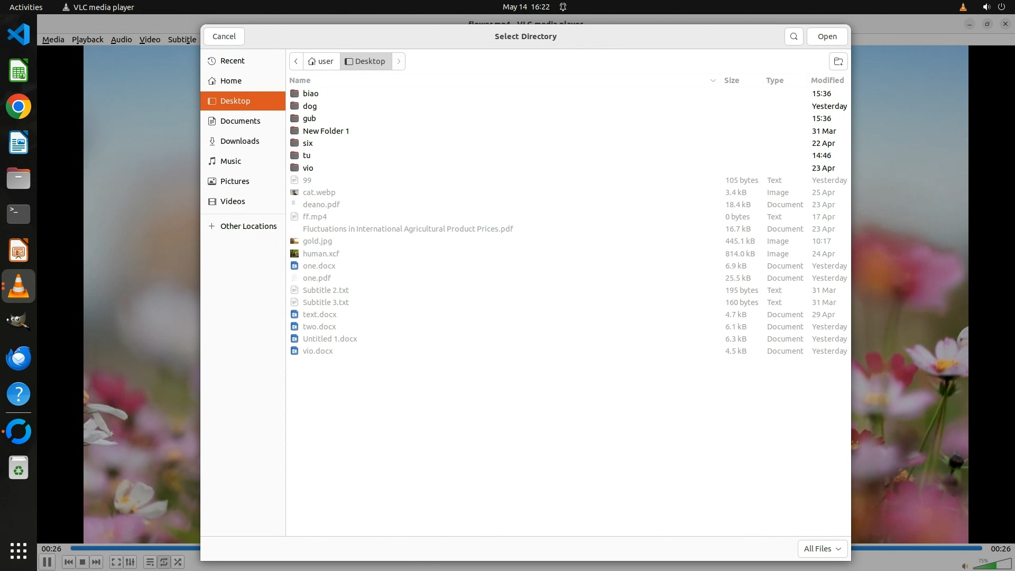Toggle the VLC playlist view icon
This screenshot has height=571, width=1015.
pos(150,562)
